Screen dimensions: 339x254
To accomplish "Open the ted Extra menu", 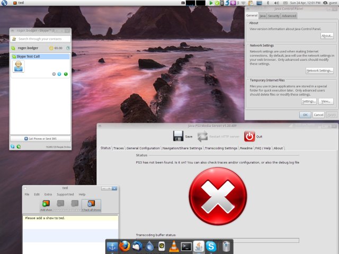I will [48, 194].
